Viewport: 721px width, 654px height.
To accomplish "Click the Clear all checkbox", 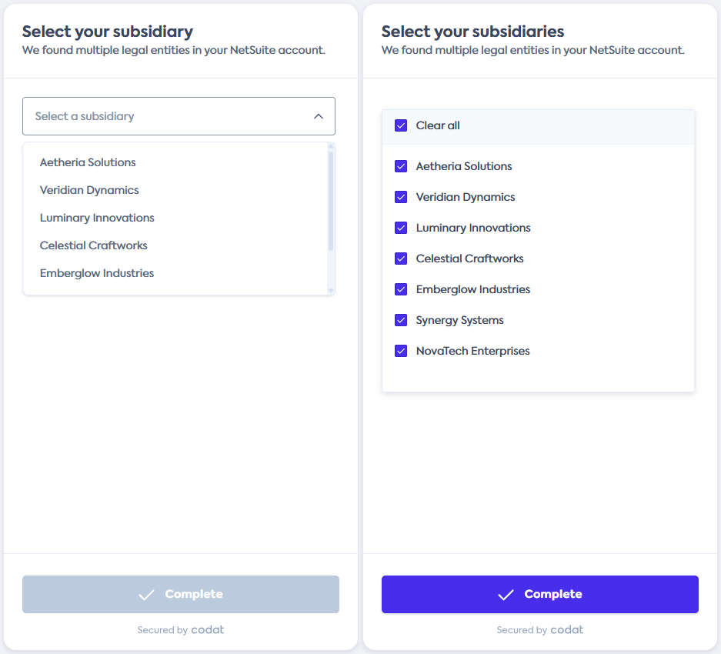I will click(401, 125).
